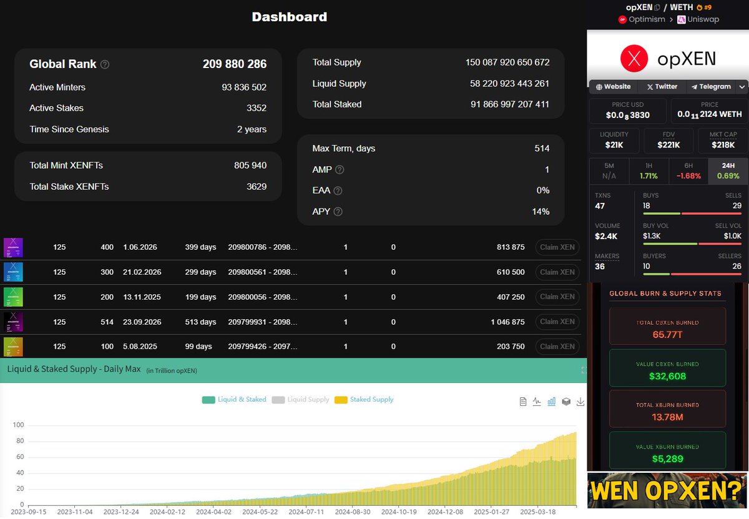Screen dimensions: 749x519
Task: Click TOTAL CBXEN BURNED 65.77T card
Action: tap(668, 326)
